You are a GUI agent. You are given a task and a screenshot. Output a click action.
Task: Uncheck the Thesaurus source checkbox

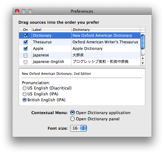26,42
